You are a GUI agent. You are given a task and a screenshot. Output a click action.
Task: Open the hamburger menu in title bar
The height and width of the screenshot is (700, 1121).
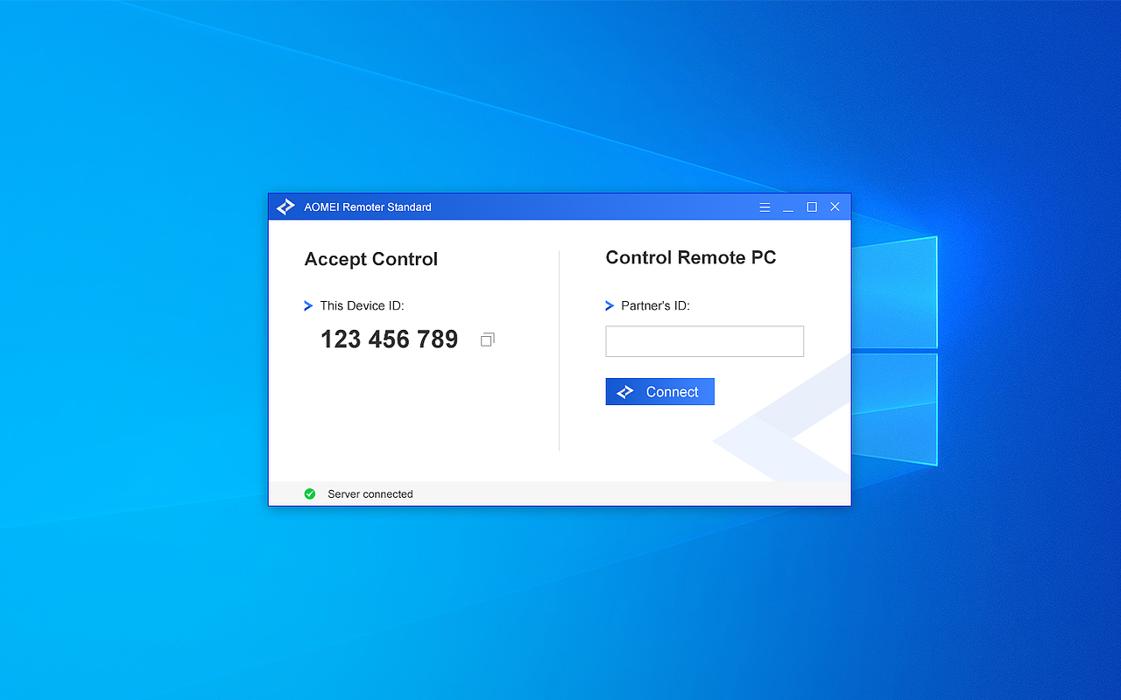765,207
